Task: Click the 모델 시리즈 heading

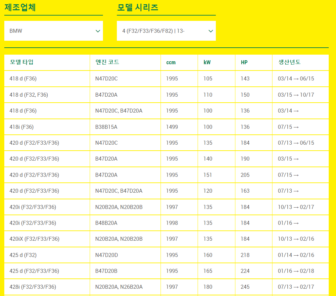Action: pyautogui.click(x=138, y=7)
